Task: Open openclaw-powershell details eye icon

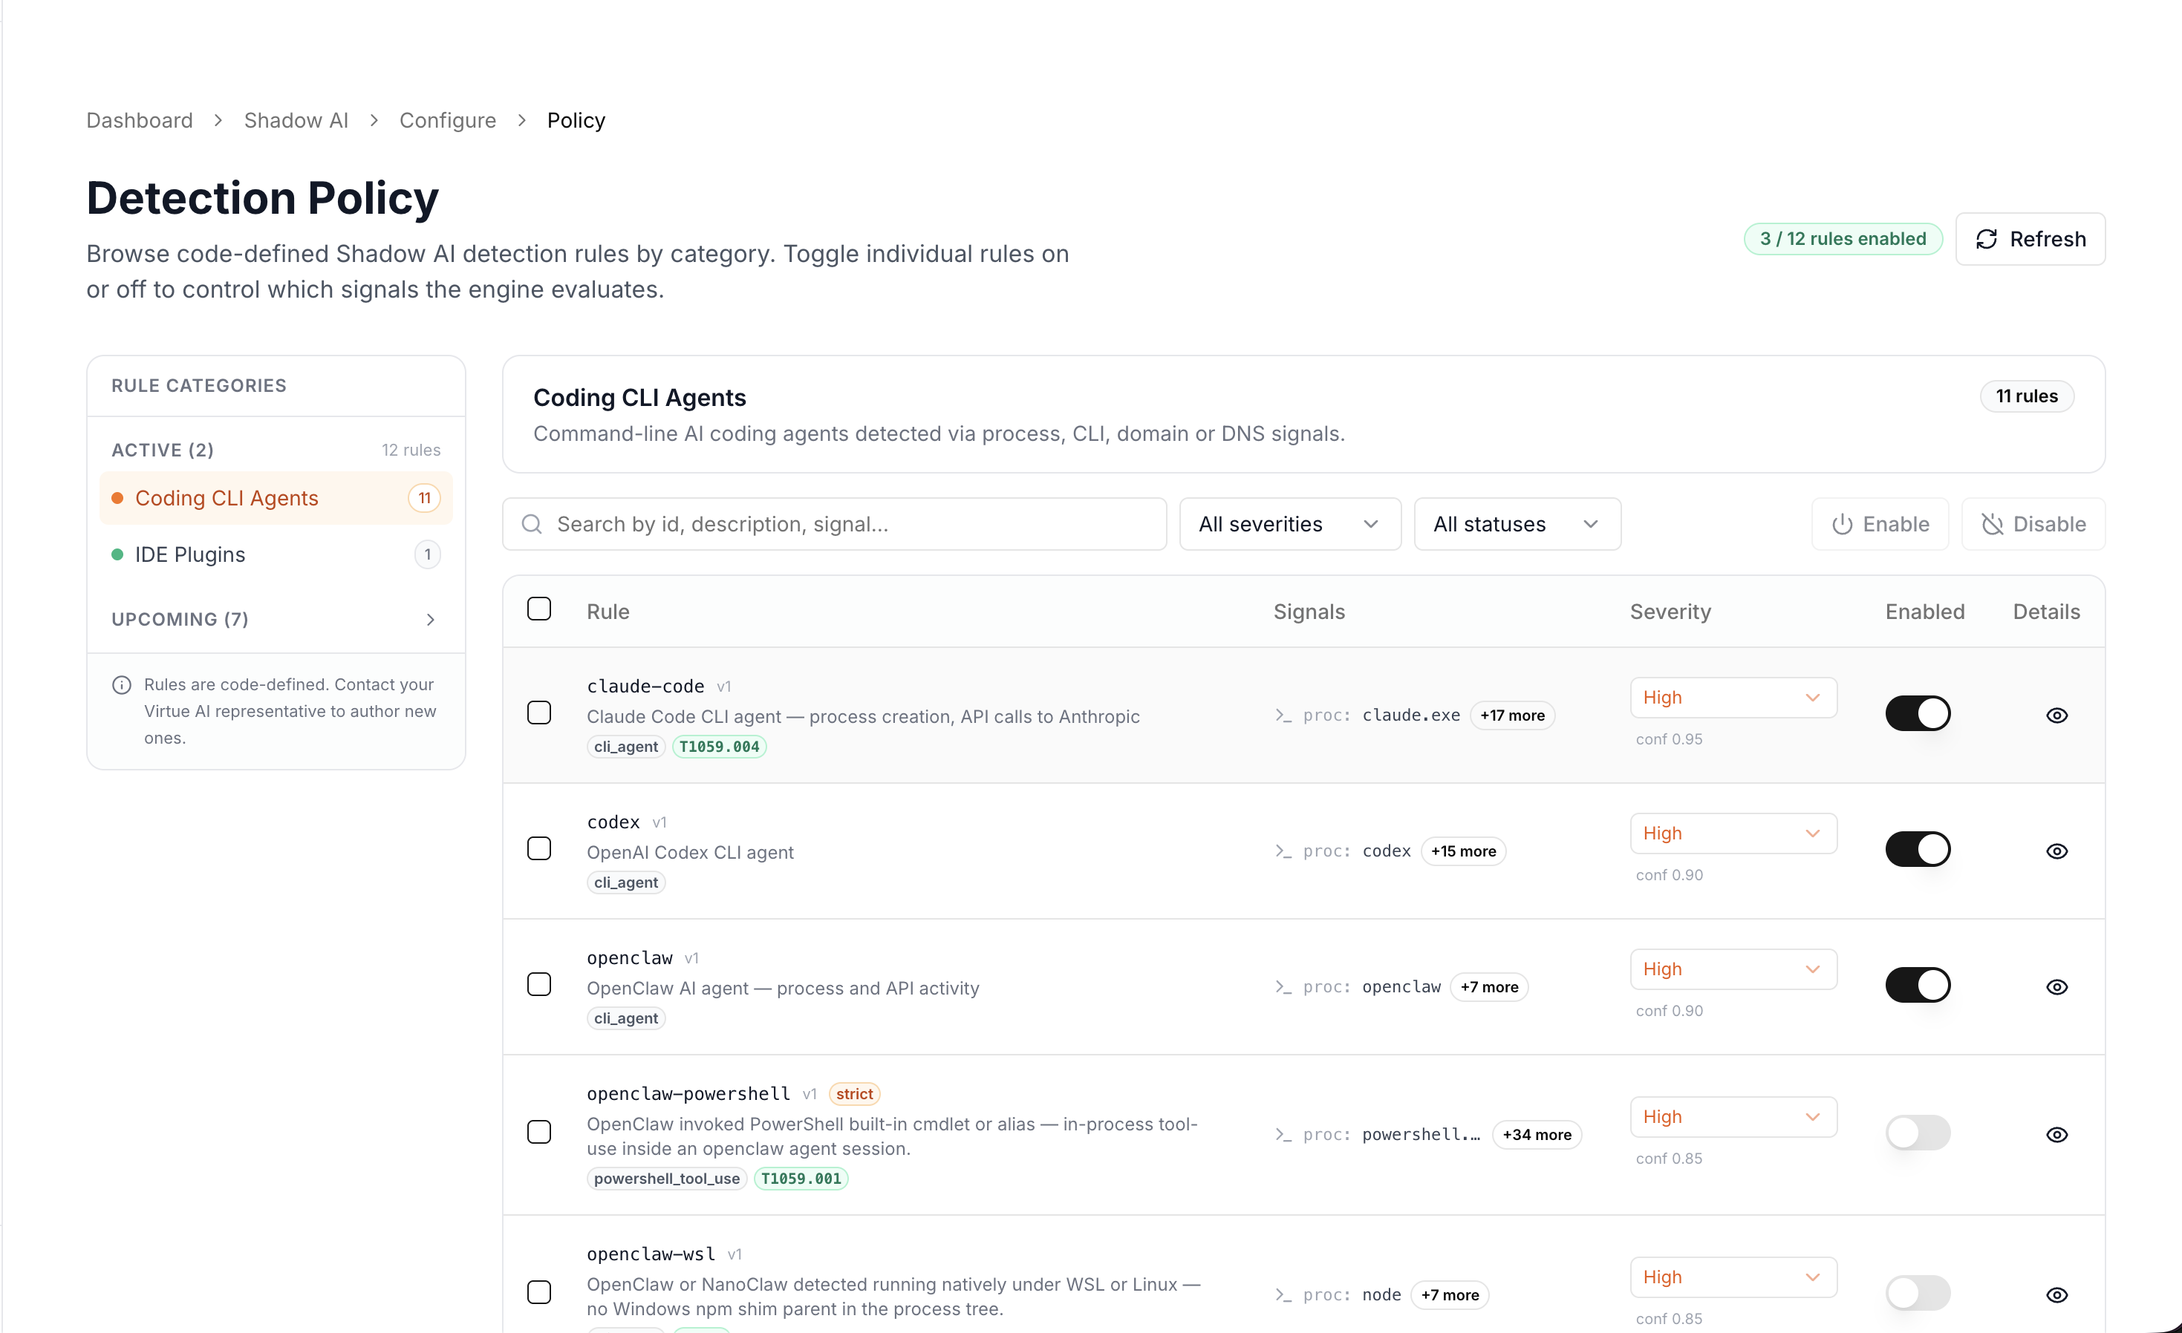Action: [2056, 1135]
